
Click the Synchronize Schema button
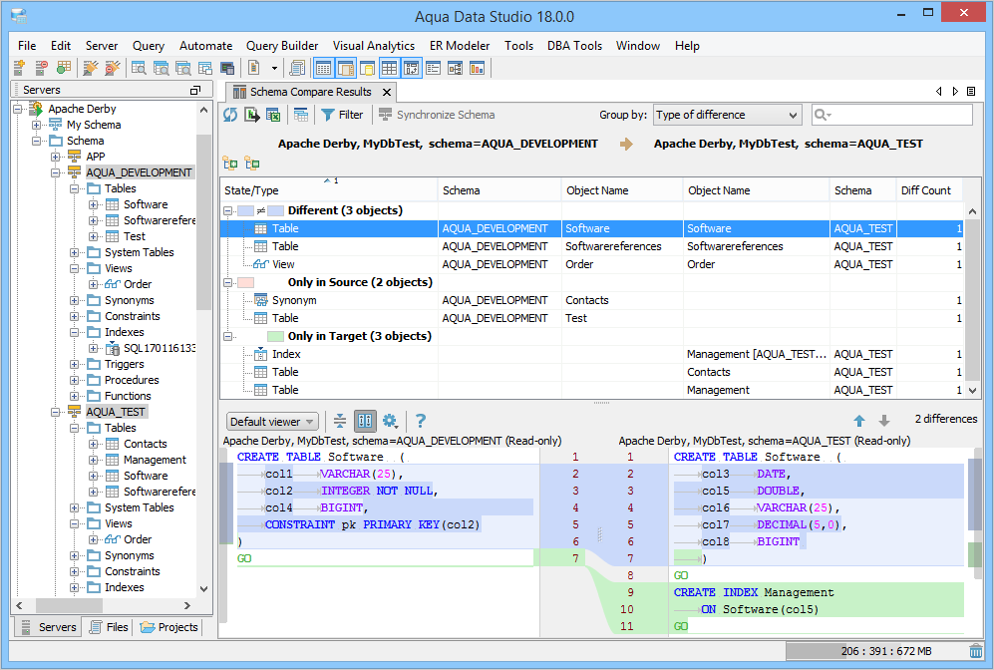coord(437,115)
